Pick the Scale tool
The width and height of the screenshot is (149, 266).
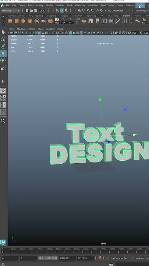(x=3, y=68)
